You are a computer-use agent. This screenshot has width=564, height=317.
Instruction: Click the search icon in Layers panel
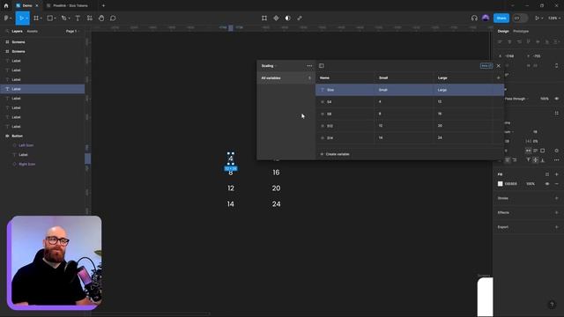click(x=7, y=32)
